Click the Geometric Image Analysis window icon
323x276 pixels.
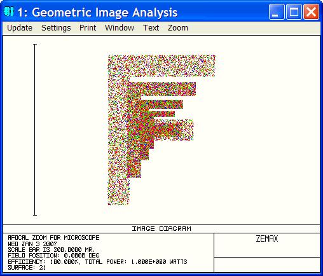(x=9, y=12)
